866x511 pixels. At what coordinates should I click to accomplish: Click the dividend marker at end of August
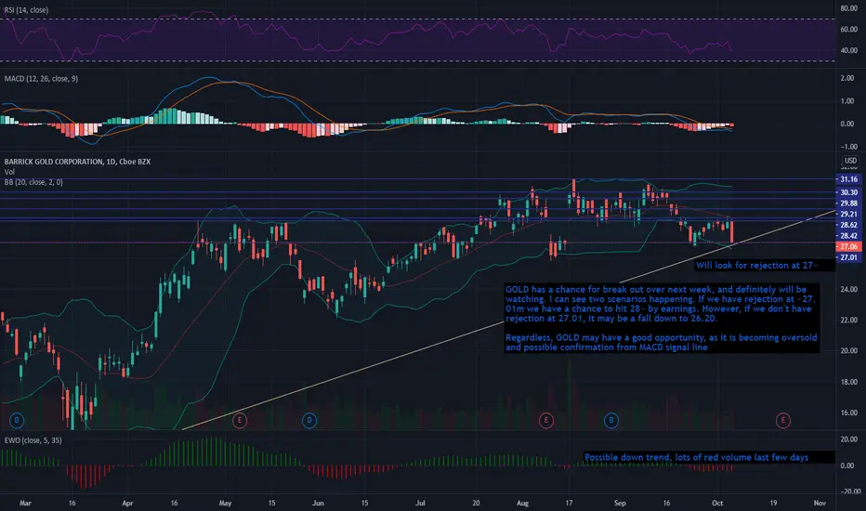[610, 420]
